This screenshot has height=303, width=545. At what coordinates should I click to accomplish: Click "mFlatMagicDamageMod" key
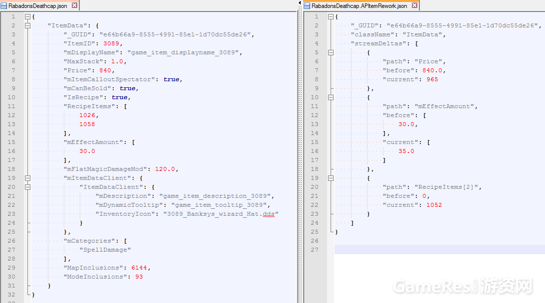click(106, 169)
